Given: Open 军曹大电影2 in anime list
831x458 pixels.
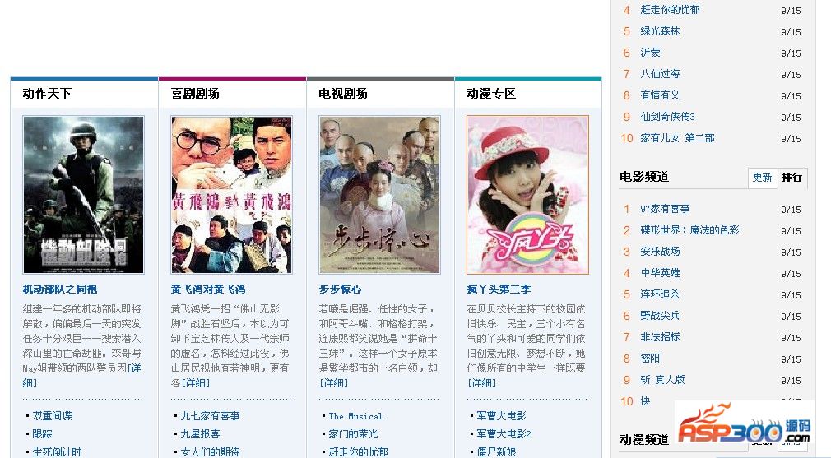Looking at the screenshot, I should pyautogui.click(x=504, y=433).
